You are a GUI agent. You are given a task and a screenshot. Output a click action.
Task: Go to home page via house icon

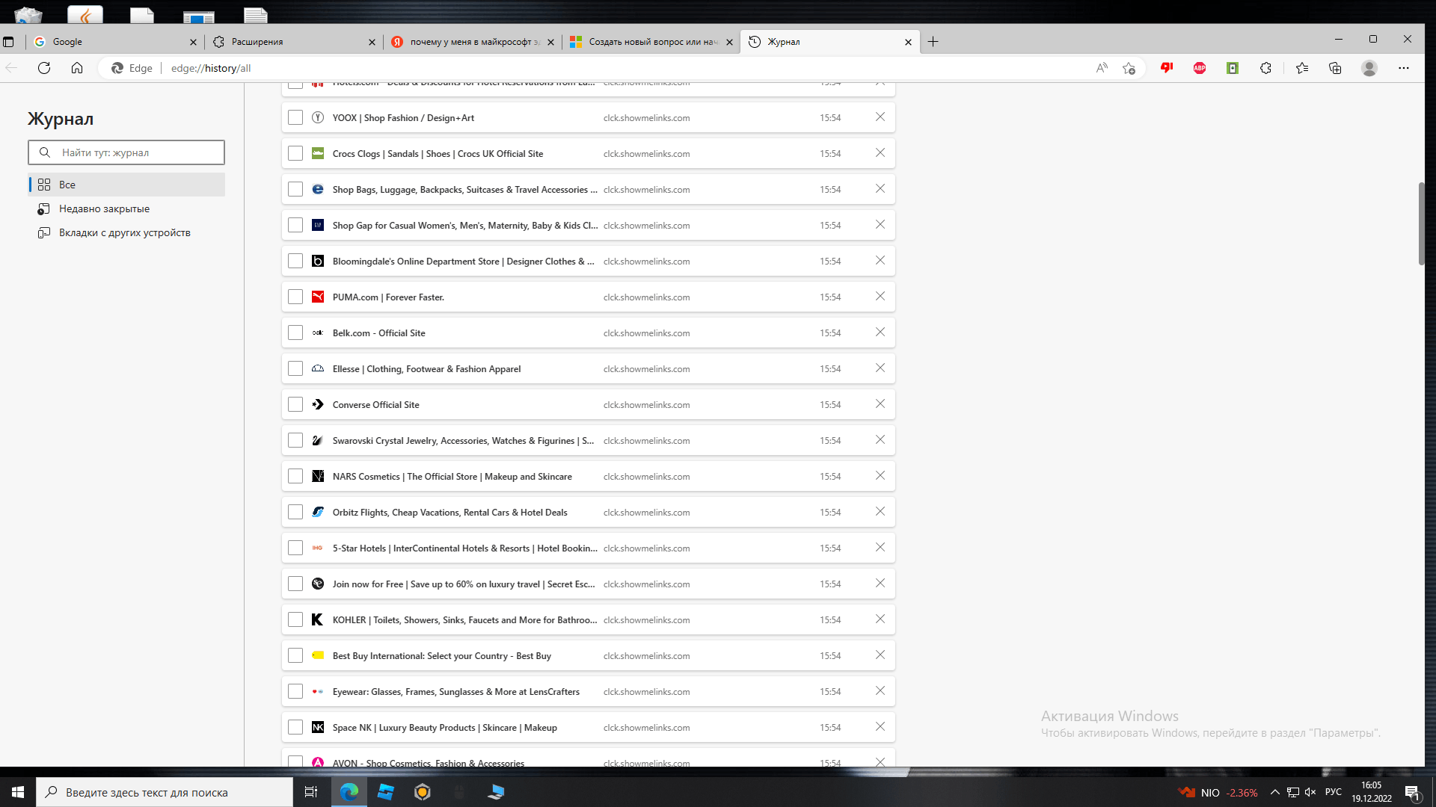[77, 68]
